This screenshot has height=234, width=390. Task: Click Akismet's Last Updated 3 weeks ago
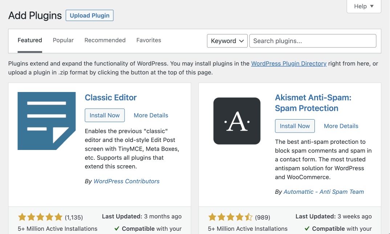click(x=334, y=216)
